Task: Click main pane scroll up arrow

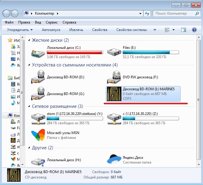Action: pyautogui.click(x=199, y=37)
